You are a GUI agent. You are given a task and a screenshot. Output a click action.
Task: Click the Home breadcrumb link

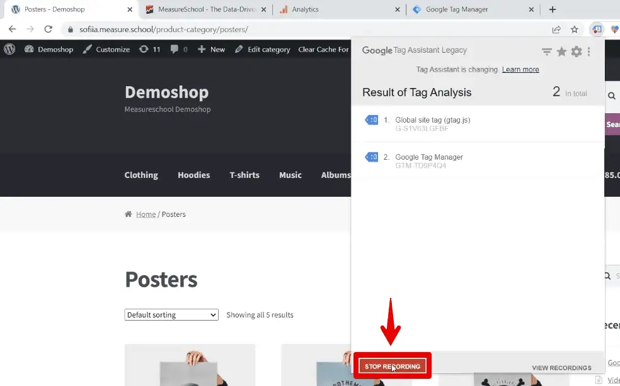tap(146, 214)
